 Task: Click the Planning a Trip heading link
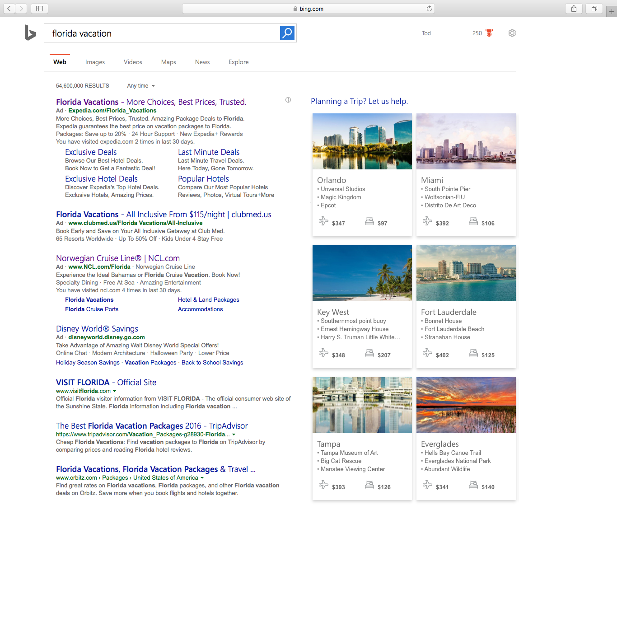tap(359, 101)
